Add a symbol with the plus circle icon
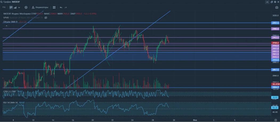 coord(26,7)
